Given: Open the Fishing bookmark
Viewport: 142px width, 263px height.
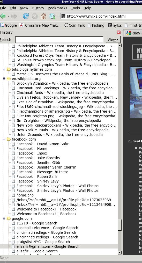Looking at the screenshot, I should 96,25.
